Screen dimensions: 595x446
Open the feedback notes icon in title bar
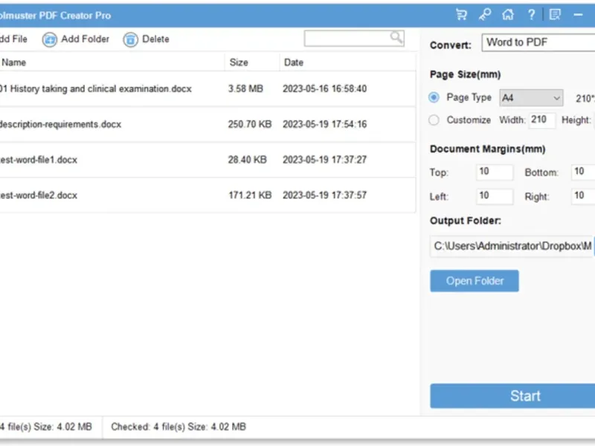click(555, 15)
